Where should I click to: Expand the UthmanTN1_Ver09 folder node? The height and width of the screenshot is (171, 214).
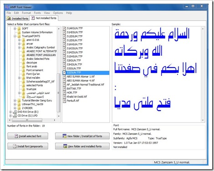point(15,104)
